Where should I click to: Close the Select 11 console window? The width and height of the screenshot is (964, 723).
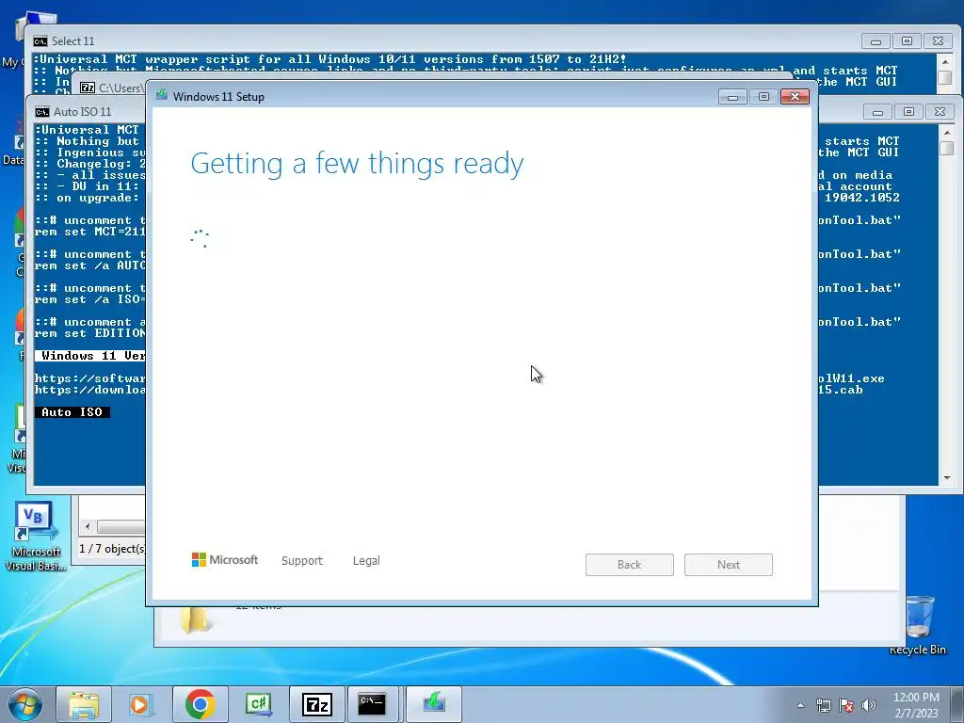click(939, 41)
